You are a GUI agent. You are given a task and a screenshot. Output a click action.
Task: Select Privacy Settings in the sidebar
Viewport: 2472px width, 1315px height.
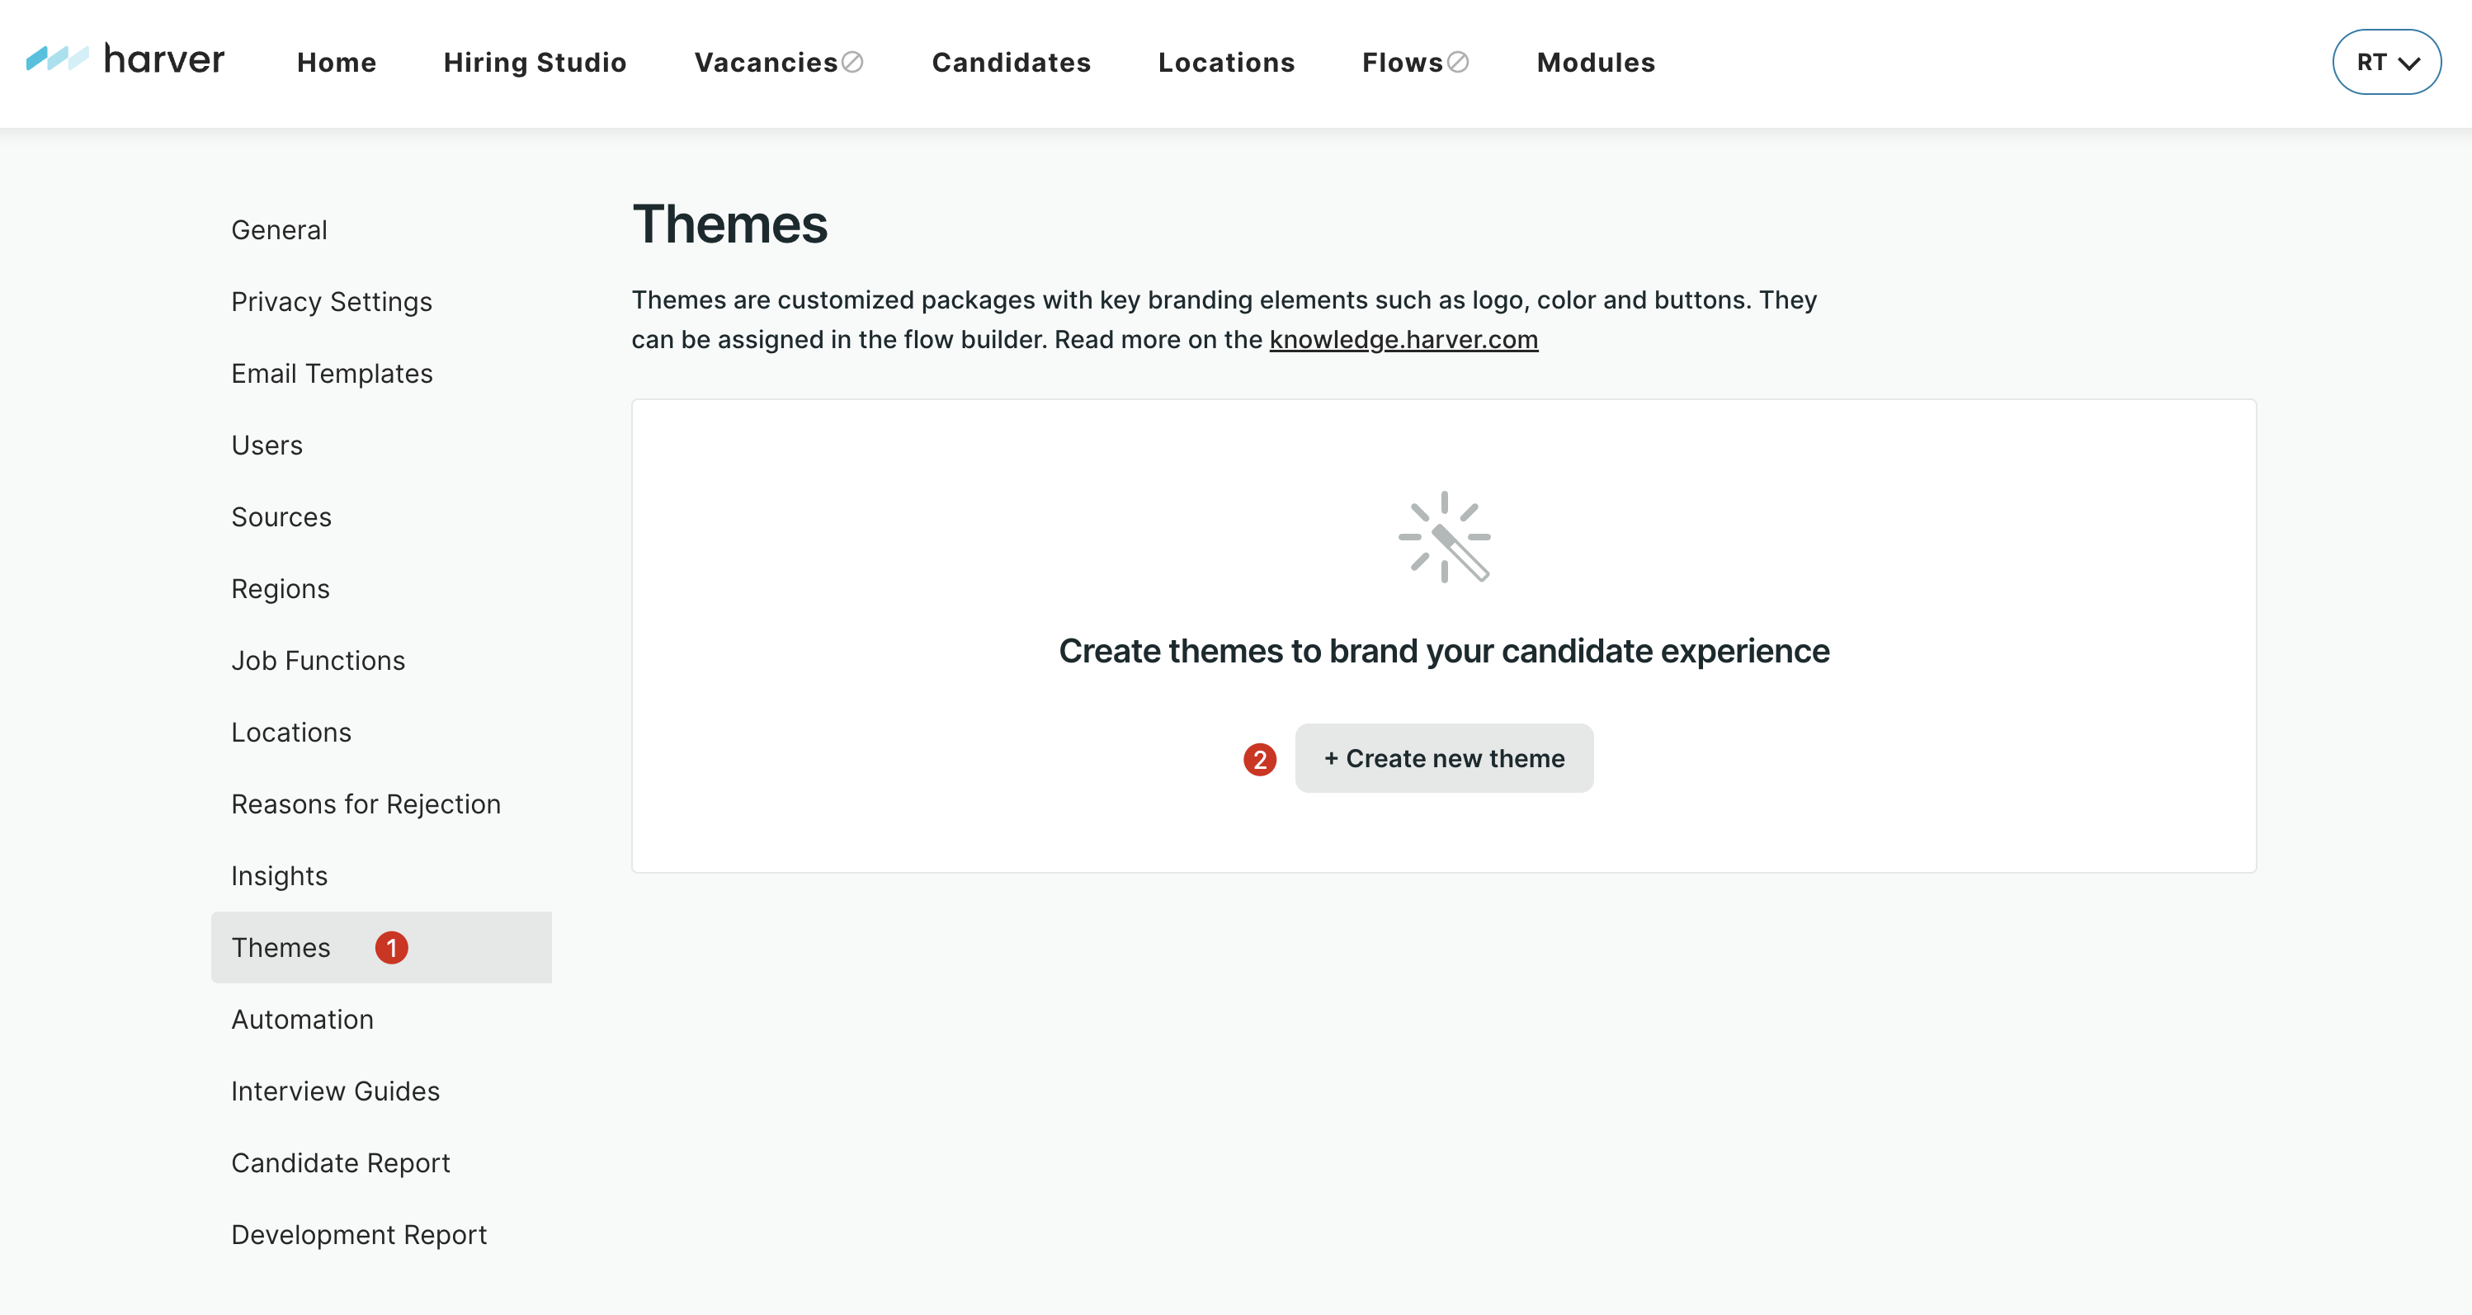tap(331, 302)
